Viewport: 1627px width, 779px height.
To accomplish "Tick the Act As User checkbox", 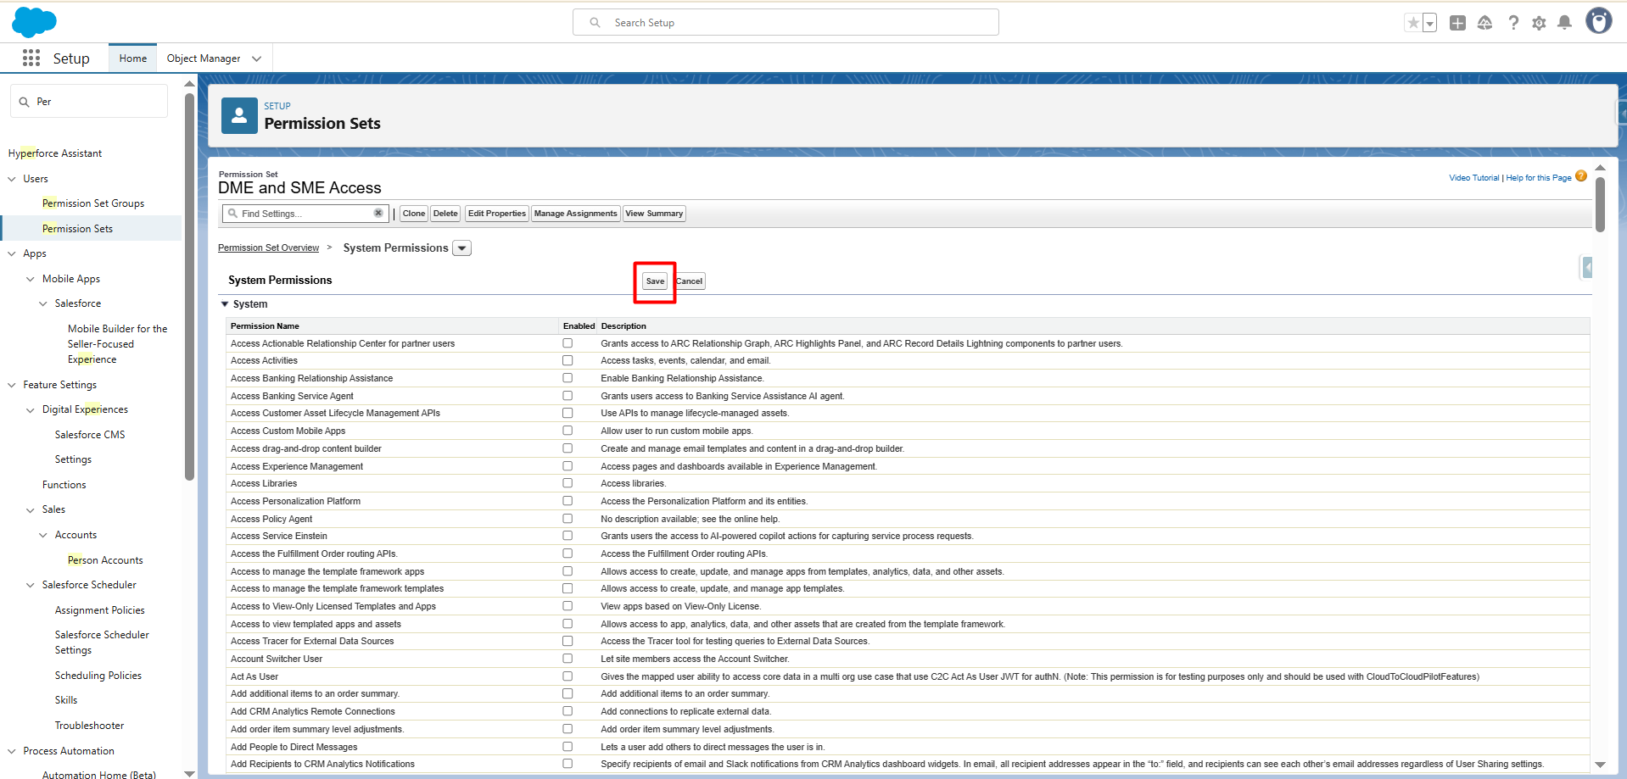I will 567,676.
